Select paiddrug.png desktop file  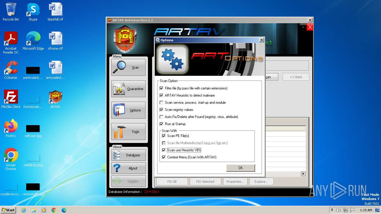(x=33, y=160)
